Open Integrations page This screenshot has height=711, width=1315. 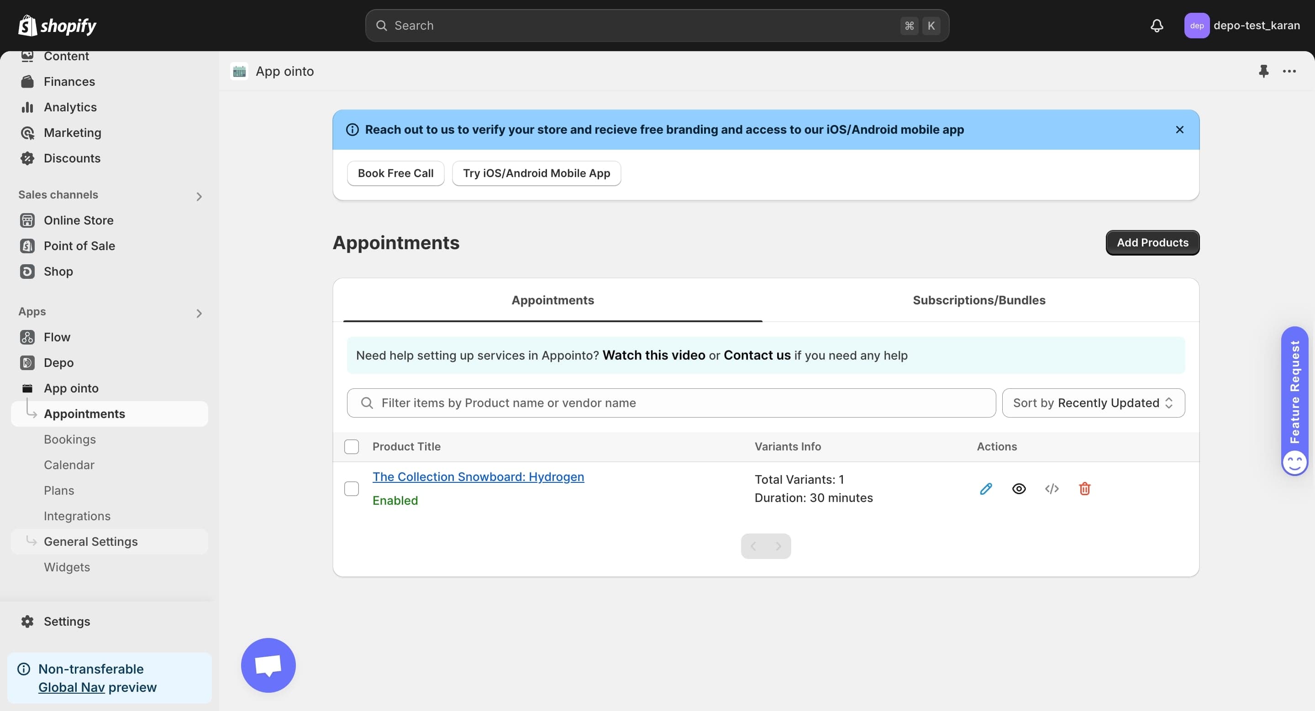pyautogui.click(x=77, y=516)
